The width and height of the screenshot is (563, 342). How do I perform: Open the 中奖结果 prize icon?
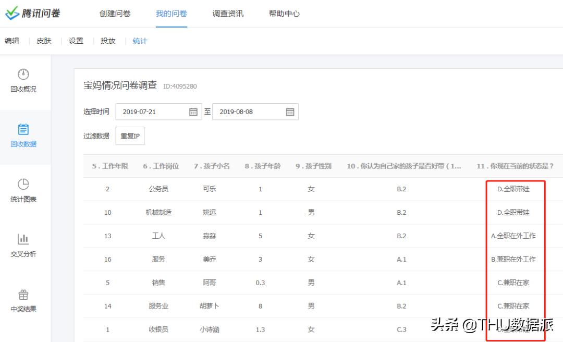(22, 295)
